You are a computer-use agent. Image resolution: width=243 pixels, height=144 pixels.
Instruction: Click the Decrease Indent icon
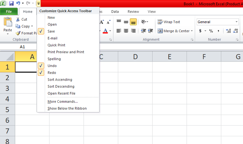tap(143, 31)
